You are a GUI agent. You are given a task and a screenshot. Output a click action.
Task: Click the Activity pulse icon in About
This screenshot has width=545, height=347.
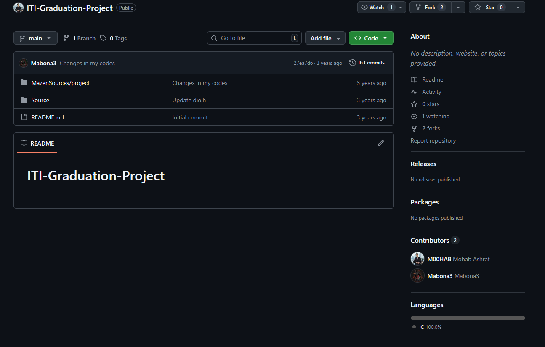tap(414, 92)
